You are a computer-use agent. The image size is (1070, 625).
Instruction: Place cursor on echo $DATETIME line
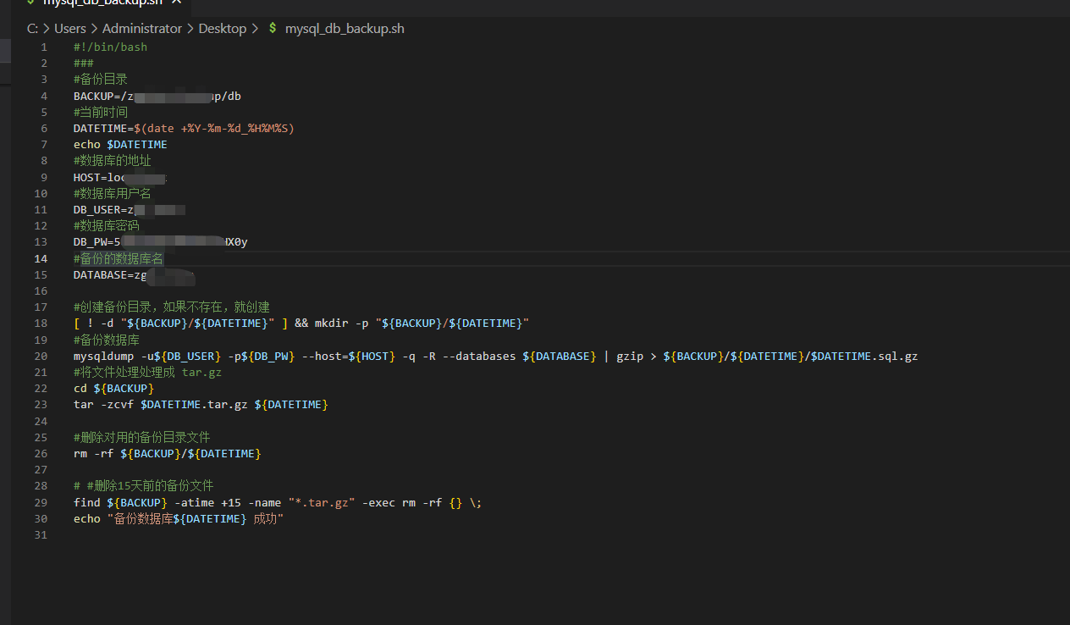coord(119,144)
